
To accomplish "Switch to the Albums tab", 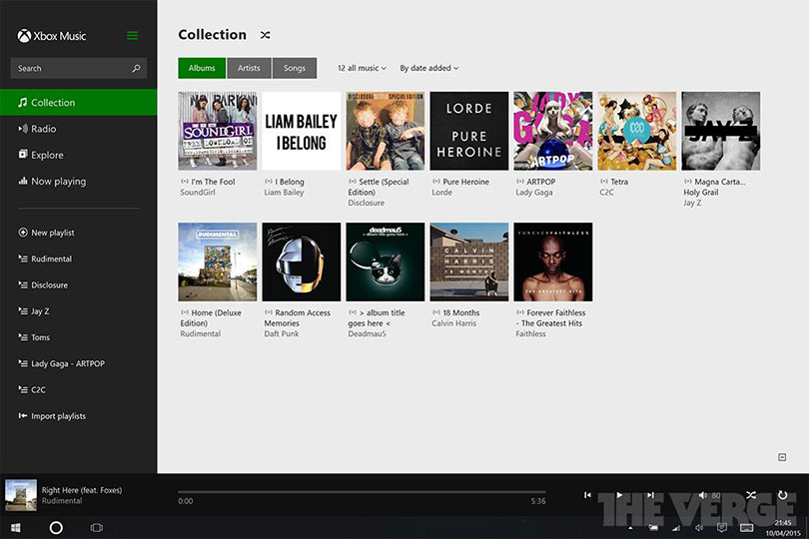I will point(202,68).
